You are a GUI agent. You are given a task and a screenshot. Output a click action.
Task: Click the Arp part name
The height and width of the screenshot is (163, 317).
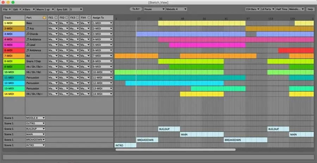pos(32,29)
